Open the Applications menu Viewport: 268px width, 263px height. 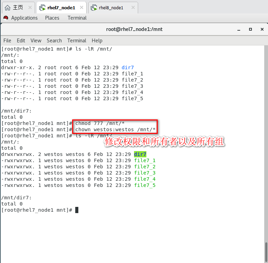24,18
